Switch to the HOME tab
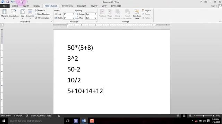Image resolution: width=222 pixels, height=124 pixels. click(15, 6)
